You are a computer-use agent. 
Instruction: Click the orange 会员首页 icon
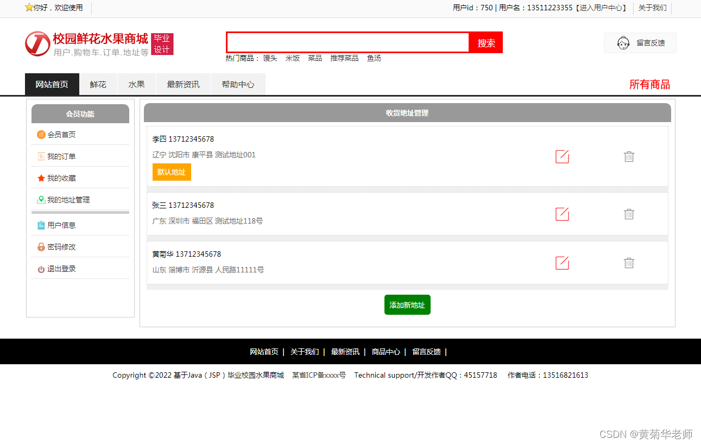tap(41, 135)
